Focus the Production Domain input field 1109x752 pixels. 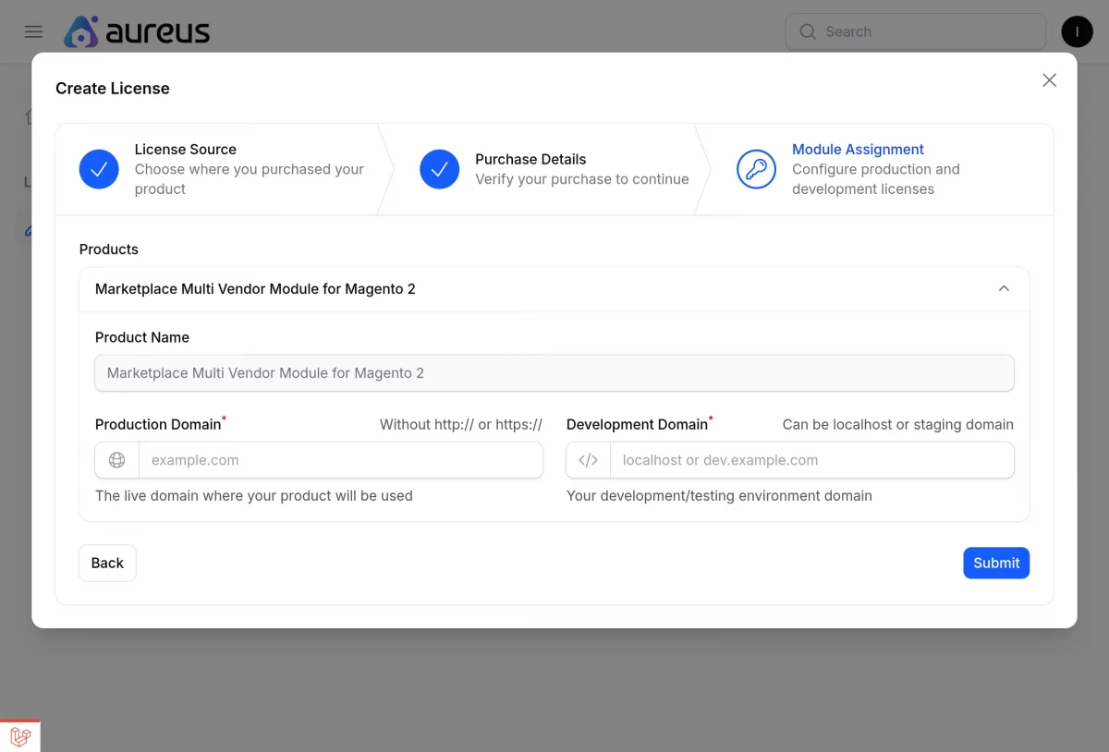pyautogui.click(x=340, y=460)
